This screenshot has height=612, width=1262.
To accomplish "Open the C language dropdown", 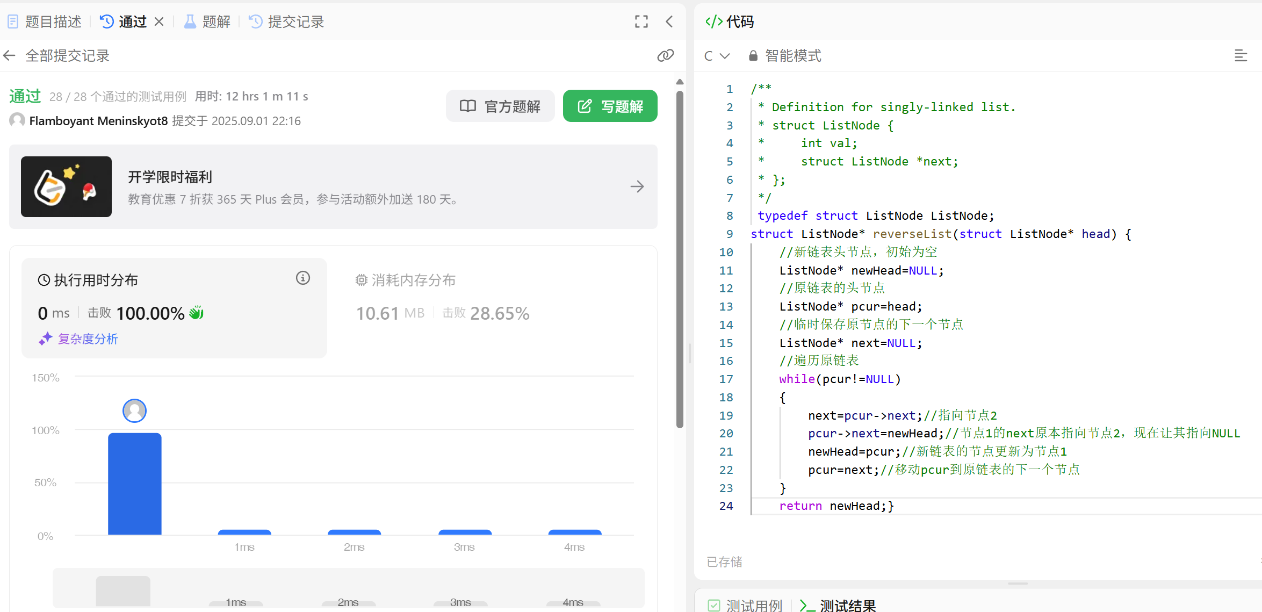I will click(x=717, y=56).
